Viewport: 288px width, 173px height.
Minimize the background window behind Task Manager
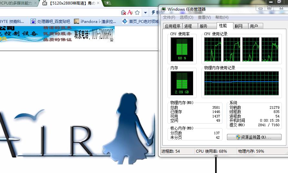(x=271, y=2)
